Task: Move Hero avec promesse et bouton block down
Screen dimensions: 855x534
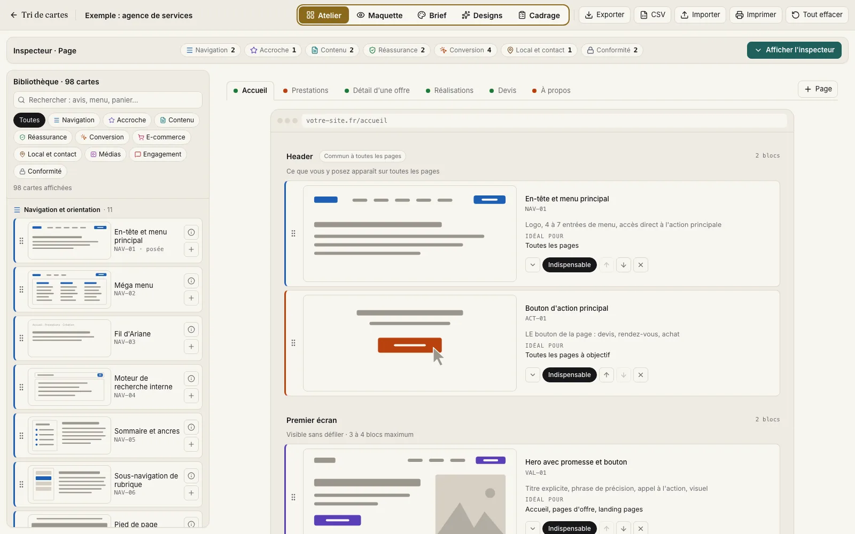Action: pos(624,528)
